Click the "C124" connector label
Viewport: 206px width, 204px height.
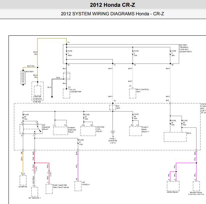tap(36, 169)
